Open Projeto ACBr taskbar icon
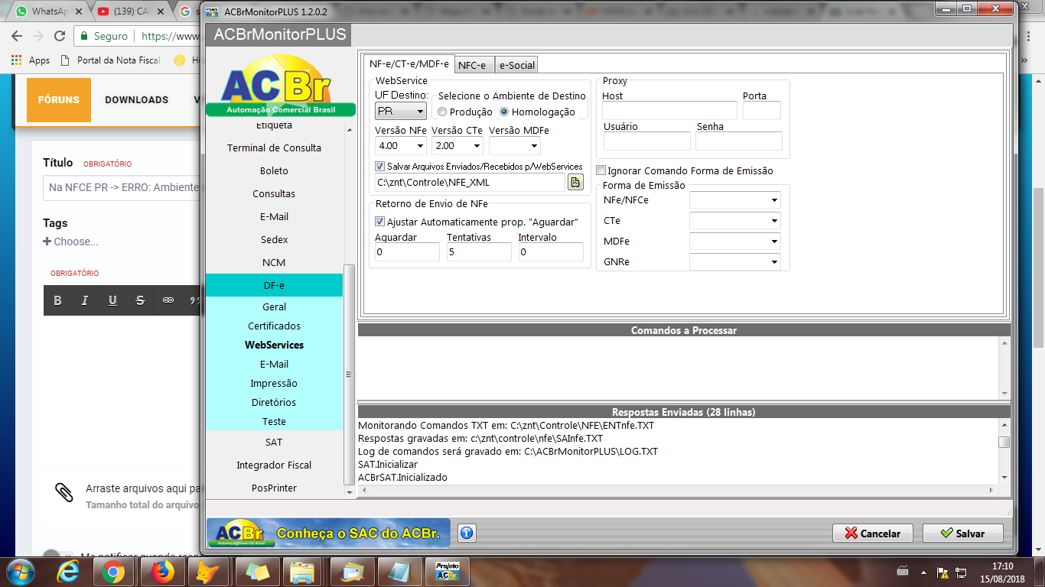This screenshot has width=1045, height=587. 448,572
